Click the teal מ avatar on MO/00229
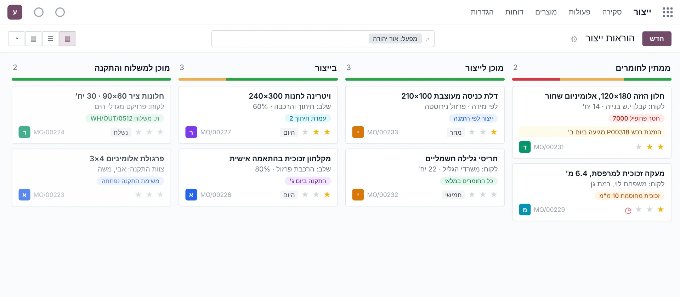This screenshot has width=680, height=297. [x=525, y=210]
